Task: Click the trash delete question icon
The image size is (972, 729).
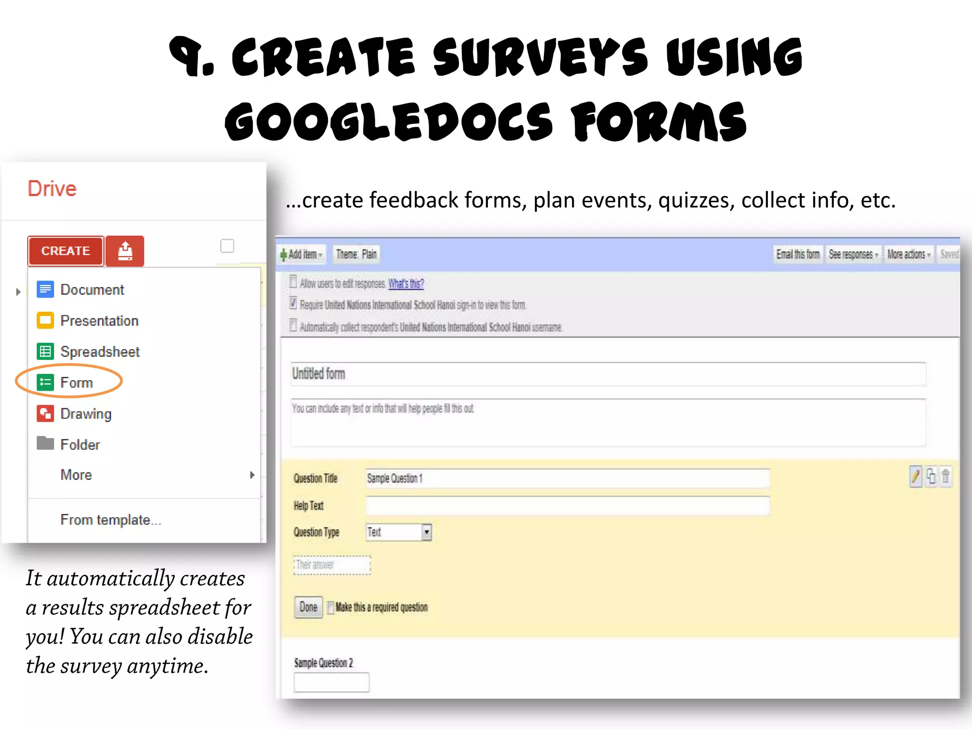Action: [x=945, y=476]
